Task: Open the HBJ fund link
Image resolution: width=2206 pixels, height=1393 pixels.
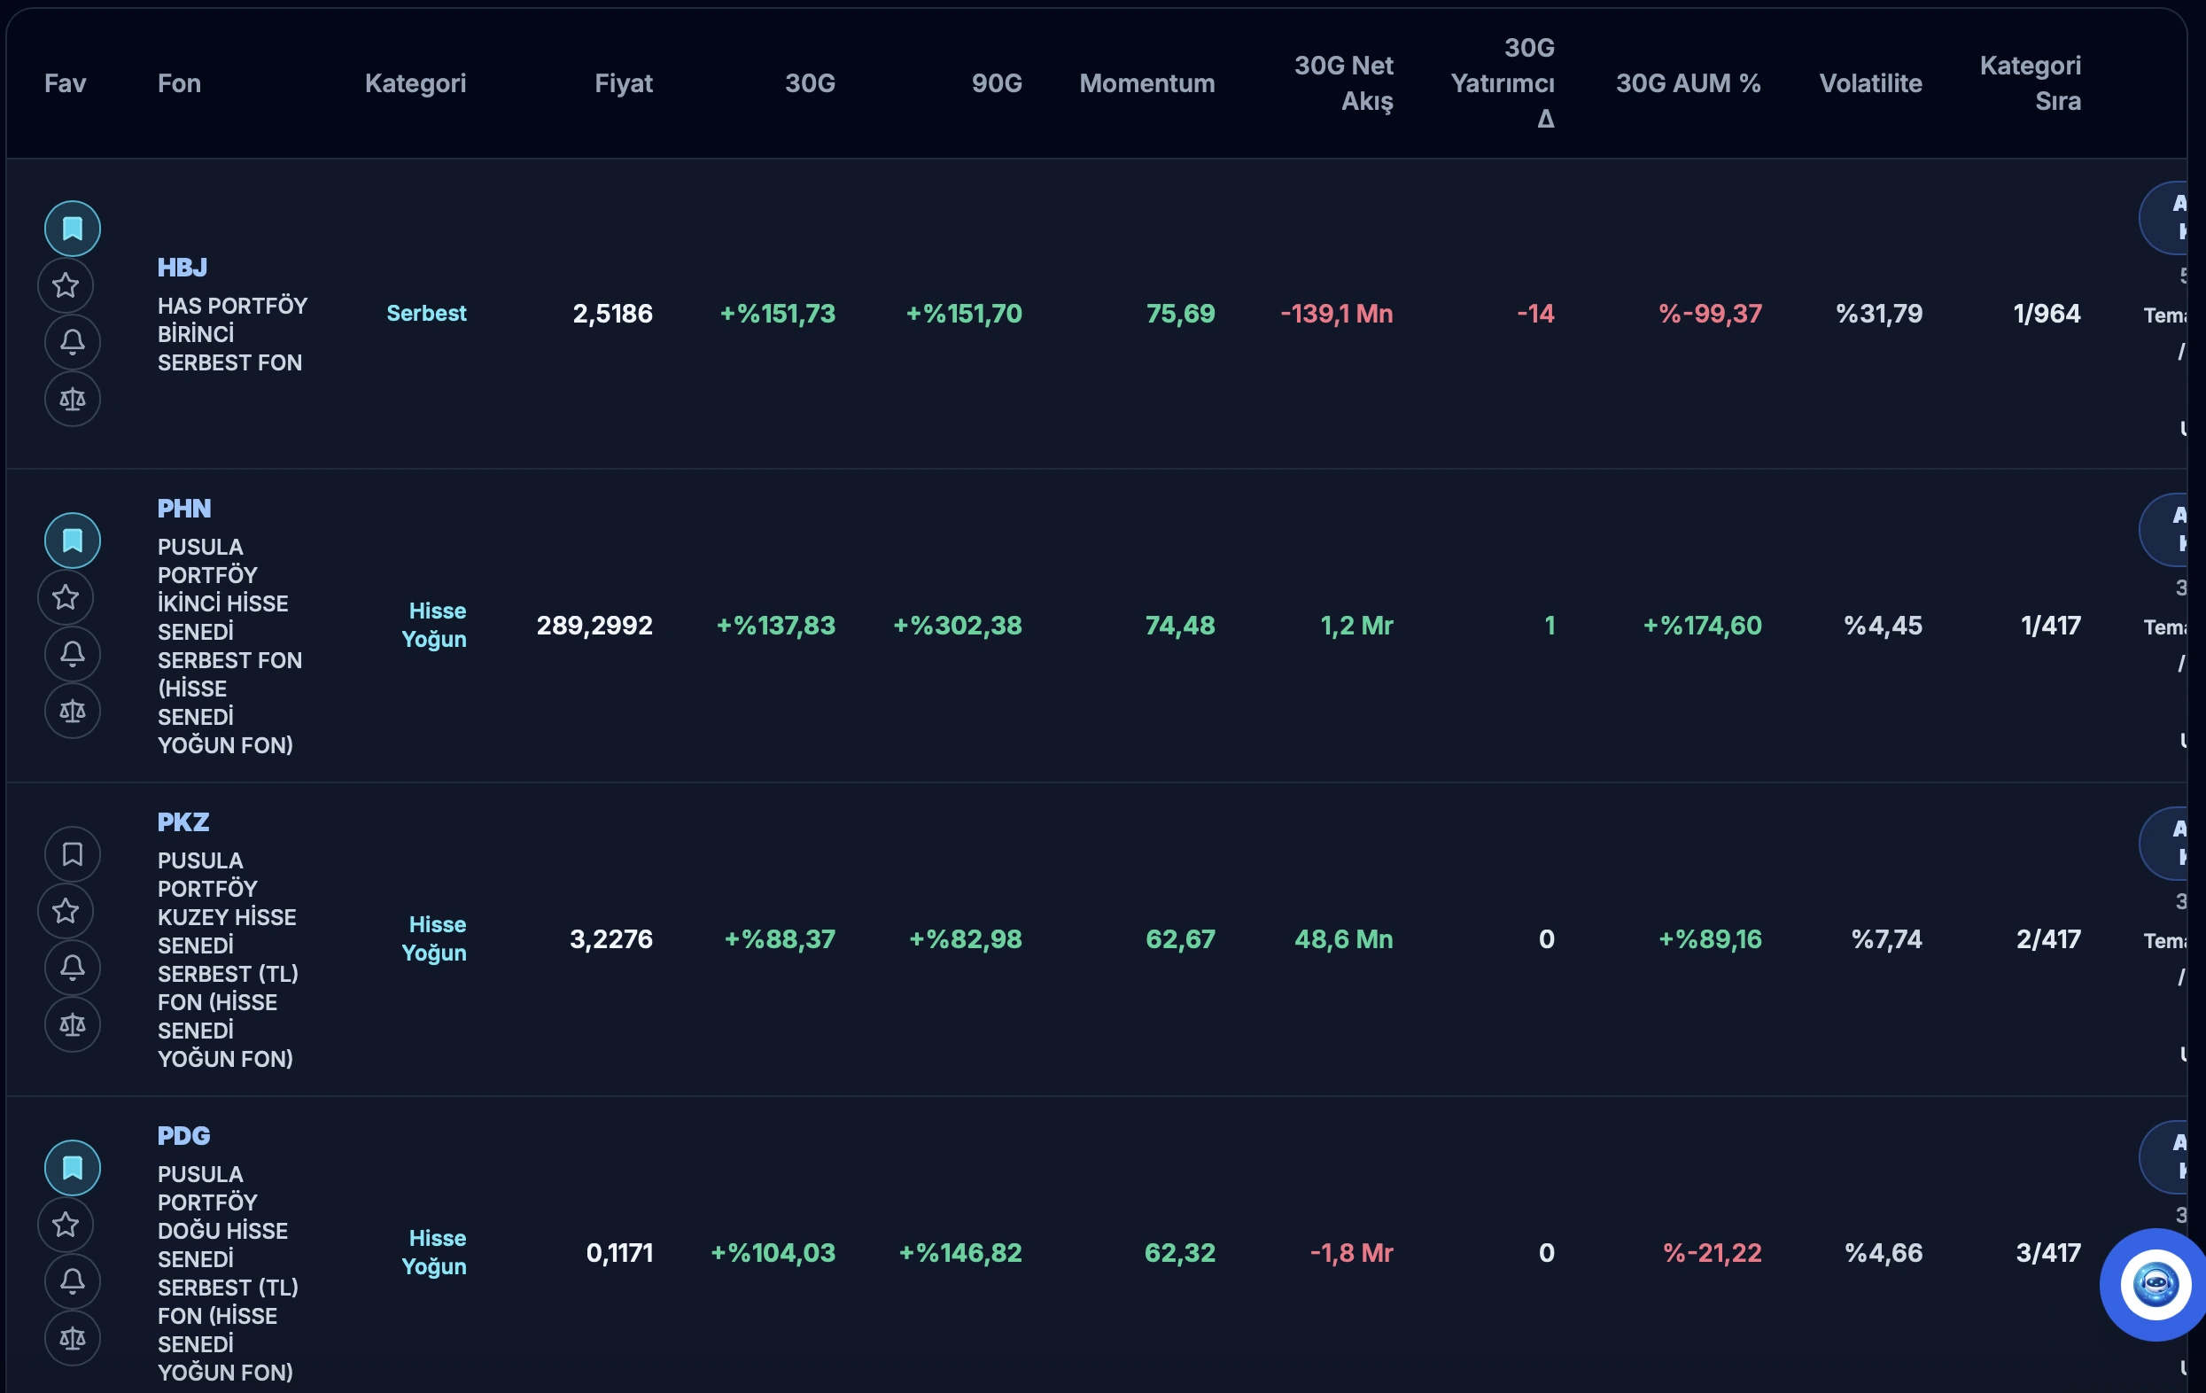Action: click(x=183, y=268)
